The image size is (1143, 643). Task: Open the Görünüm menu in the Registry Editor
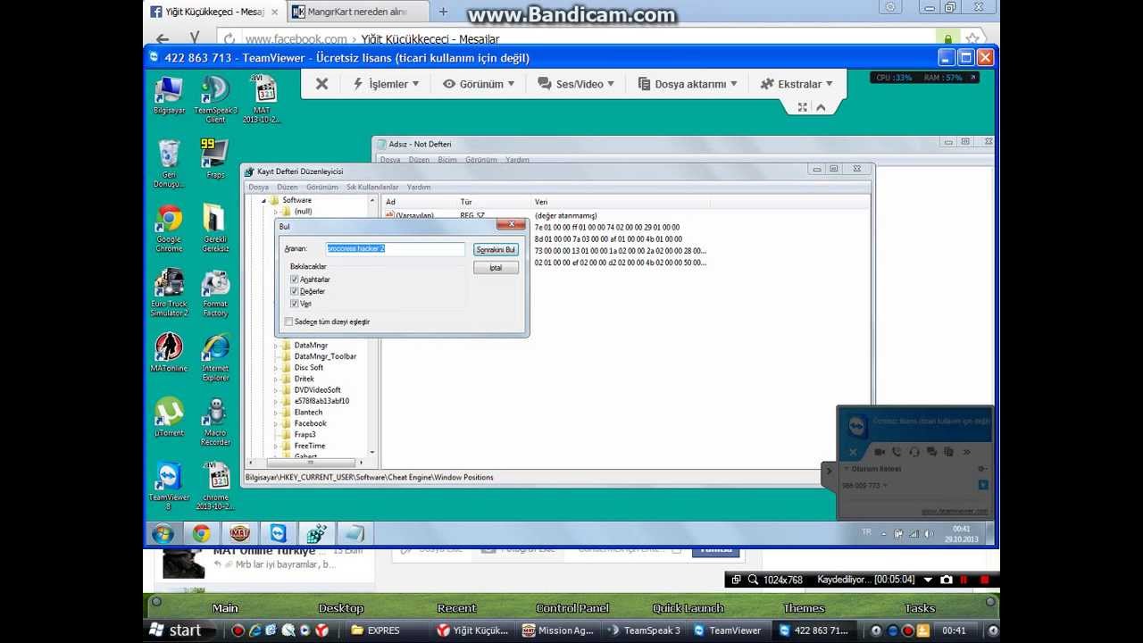click(322, 188)
